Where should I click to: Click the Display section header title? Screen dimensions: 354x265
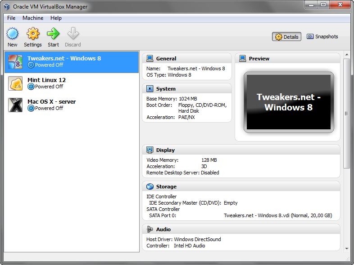point(165,150)
